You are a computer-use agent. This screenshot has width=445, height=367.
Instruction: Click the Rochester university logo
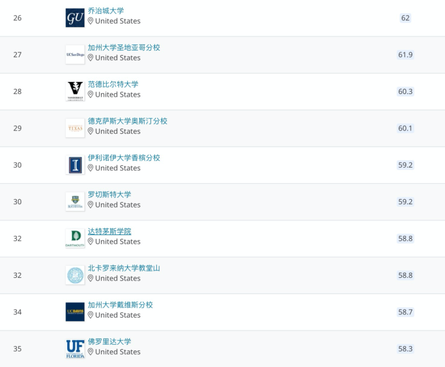75,202
